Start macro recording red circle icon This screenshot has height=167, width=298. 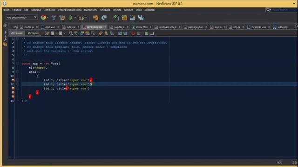tap(133, 33)
